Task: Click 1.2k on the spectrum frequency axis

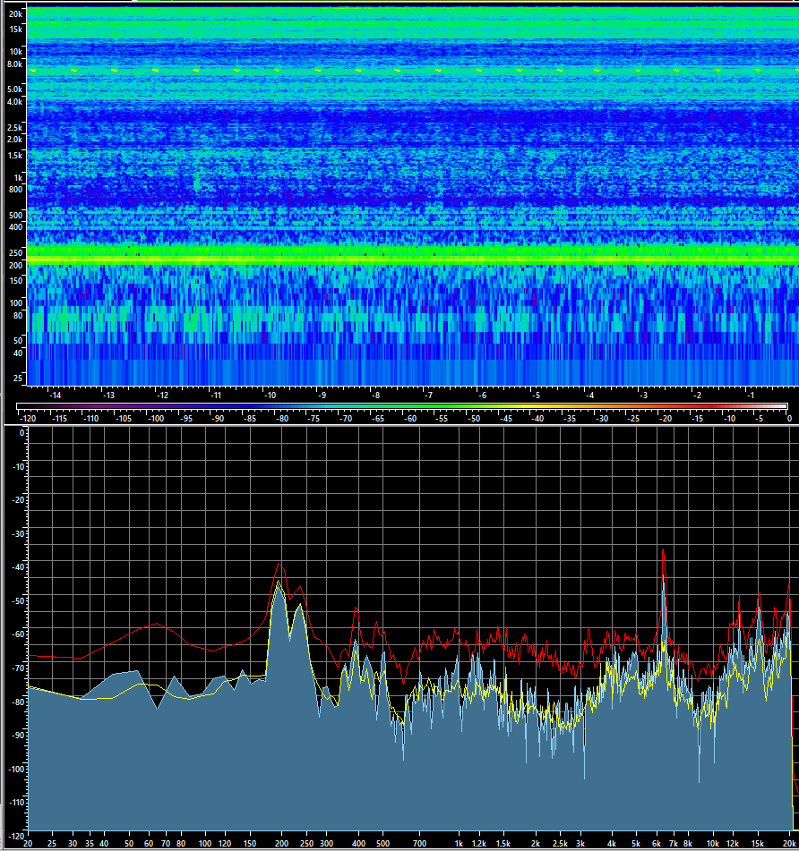Action: pos(479,844)
